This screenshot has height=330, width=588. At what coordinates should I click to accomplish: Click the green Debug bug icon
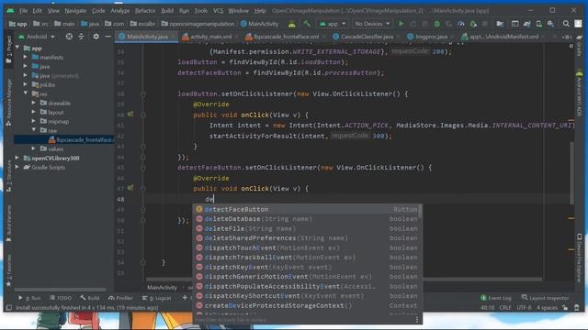pos(437,24)
